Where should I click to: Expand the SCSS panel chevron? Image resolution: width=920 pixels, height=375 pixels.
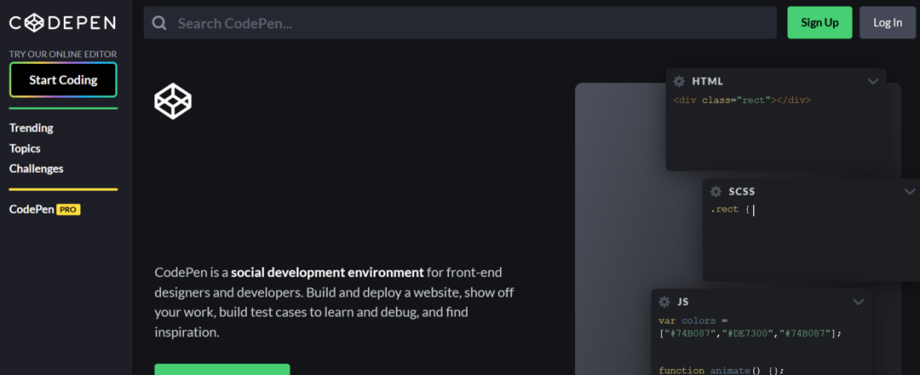[910, 191]
